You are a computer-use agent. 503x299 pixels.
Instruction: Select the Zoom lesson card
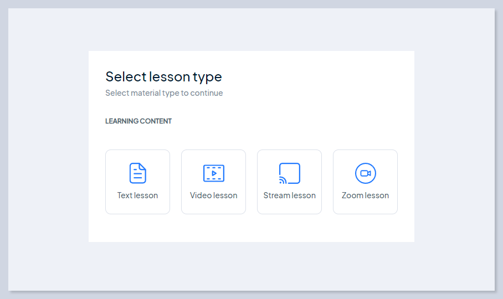pyautogui.click(x=366, y=182)
